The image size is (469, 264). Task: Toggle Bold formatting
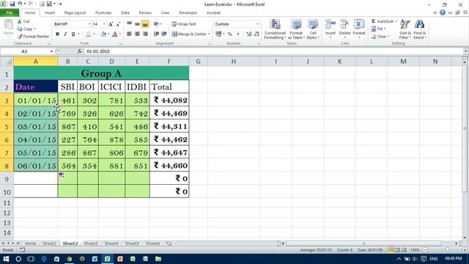click(x=57, y=34)
